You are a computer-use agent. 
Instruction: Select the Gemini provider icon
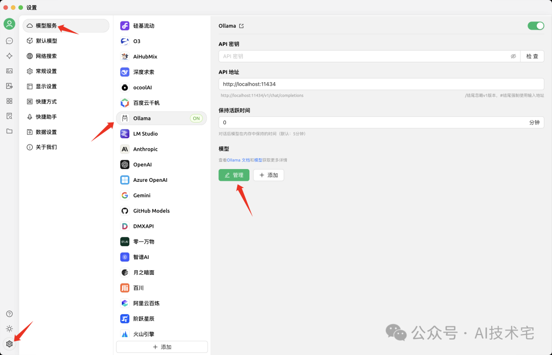125,195
